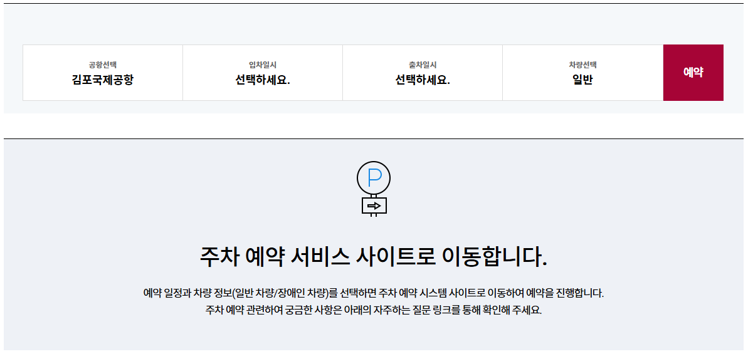The width and height of the screenshot is (748, 354).
Task: Choose exit date in 출차일시 field
Action: (422, 73)
